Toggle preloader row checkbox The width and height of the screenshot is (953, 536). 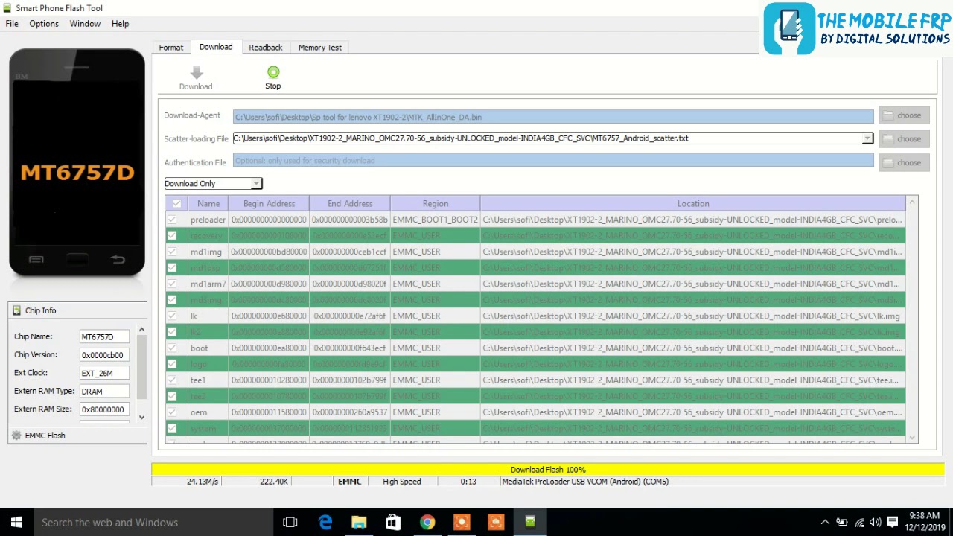(x=172, y=220)
